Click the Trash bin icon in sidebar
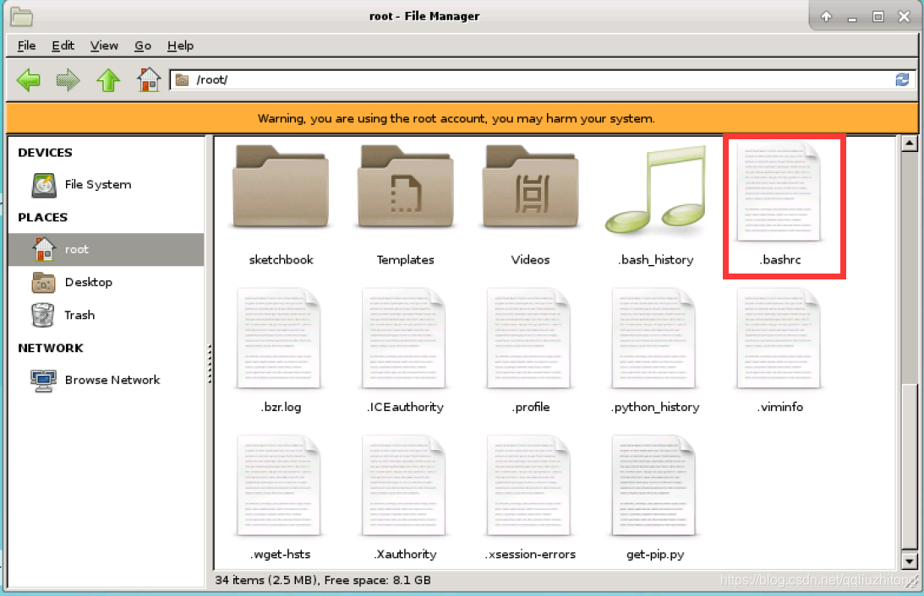924x596 pixels. click(43, 315)
